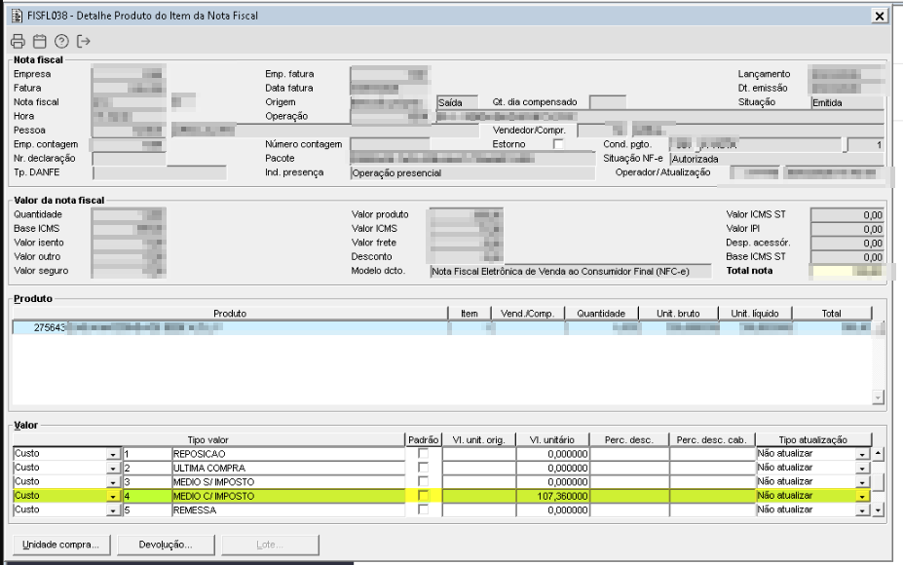The image size is (903, 565).
Task: Click the 107,360000 unit value cell
Action: tap(553, 496)
